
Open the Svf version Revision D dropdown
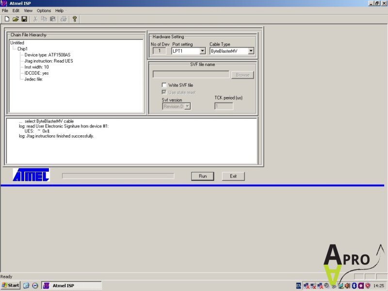click(188, 106)
